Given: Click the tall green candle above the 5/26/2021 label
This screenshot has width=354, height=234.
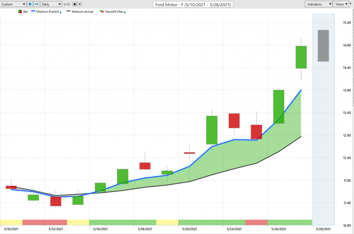Looking at the screenshot, I should coord(279,107).
